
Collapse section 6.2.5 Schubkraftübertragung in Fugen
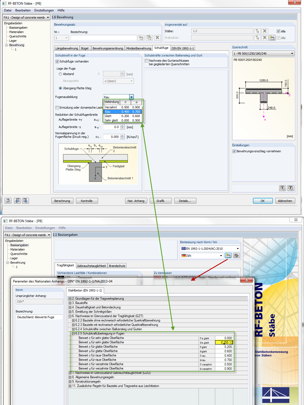pyautogui.click(x=73, y=333)
